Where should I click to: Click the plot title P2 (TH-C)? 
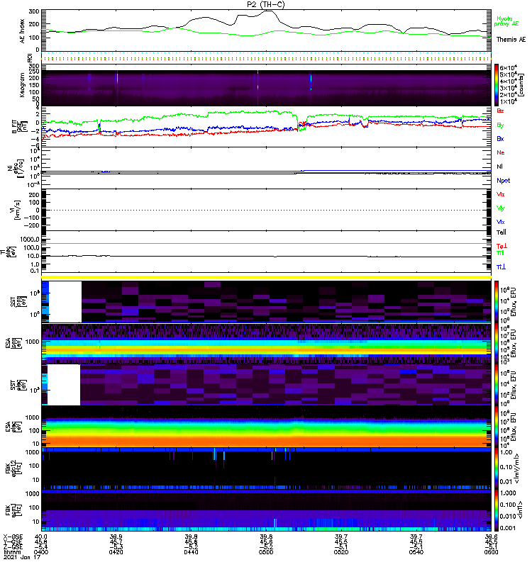point(266,4)
